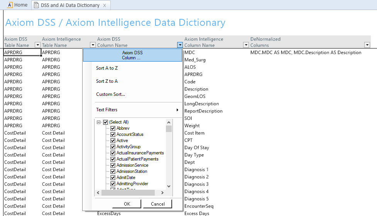
Task: Select the ExcessDays DSS column cell
Action: coord(109,213)
